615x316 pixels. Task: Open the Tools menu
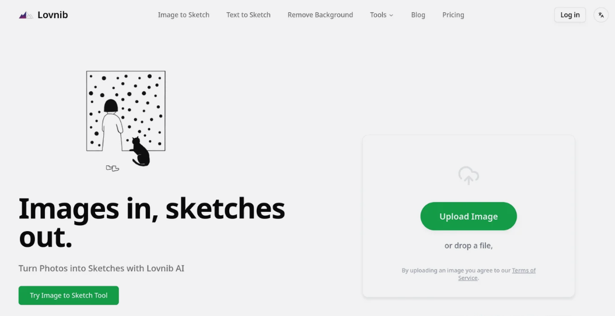coord(378,15)
